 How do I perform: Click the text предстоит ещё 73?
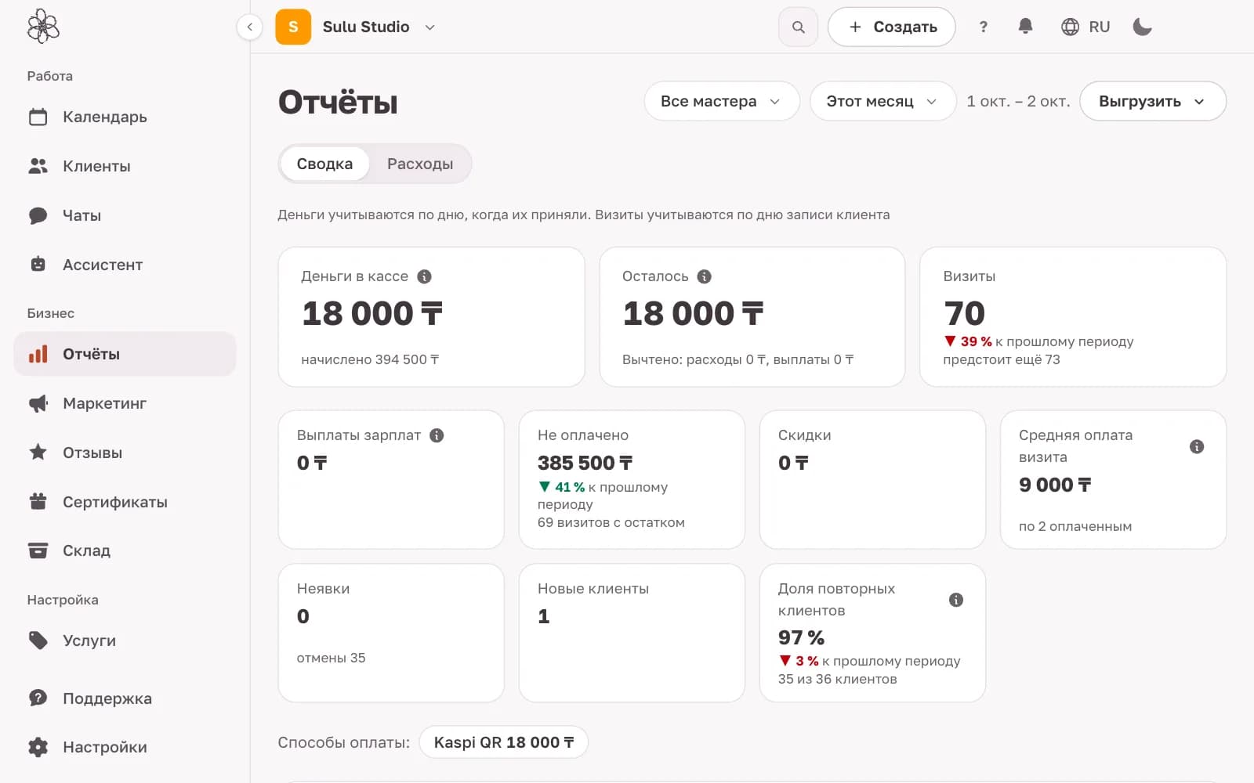click(1002, 359)
